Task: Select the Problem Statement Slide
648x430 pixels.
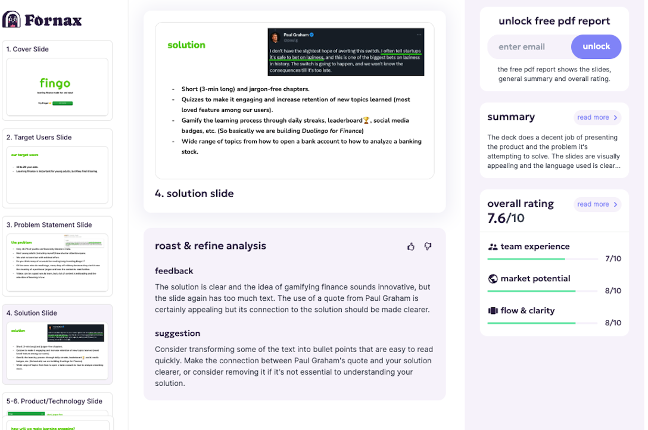Action: tap(57, 262)
